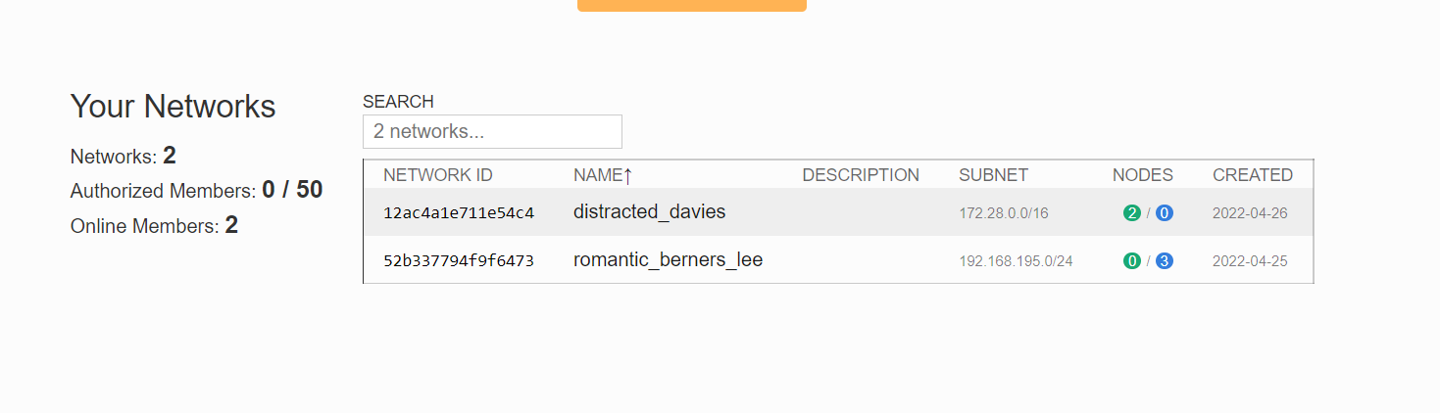Sort networks by NODES header
The height and width of the screenshot is (413, 1440).
1142,175
